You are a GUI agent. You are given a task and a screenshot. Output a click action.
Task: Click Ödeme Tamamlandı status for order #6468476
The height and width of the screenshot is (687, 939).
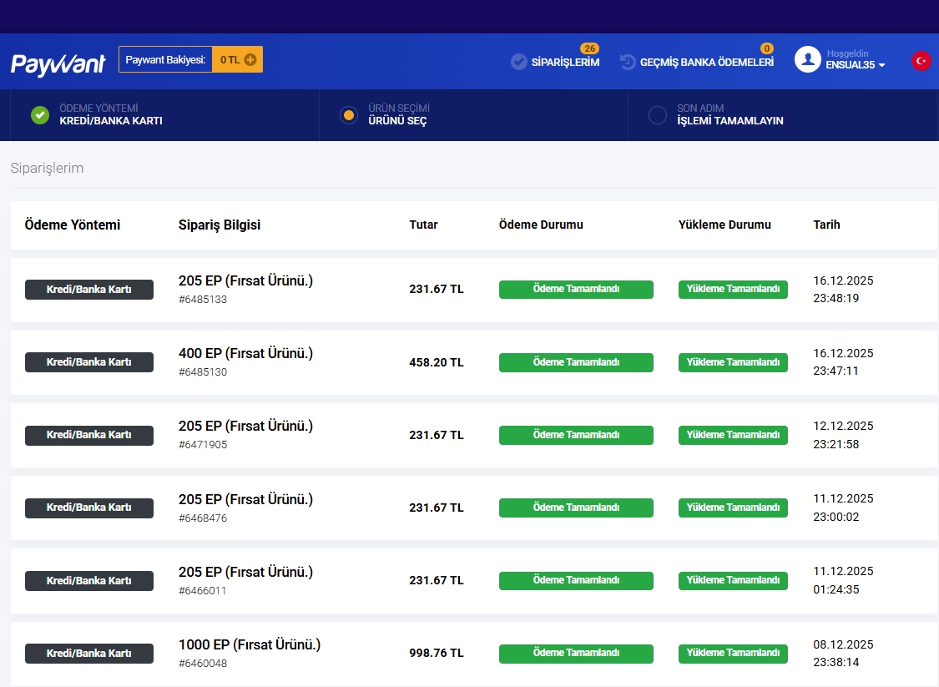(x=576, y=508)
